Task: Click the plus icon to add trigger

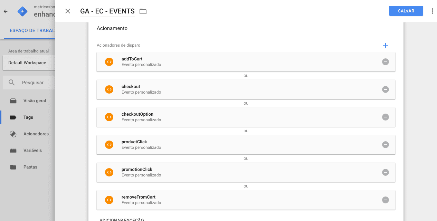Action: click(386, 45)
